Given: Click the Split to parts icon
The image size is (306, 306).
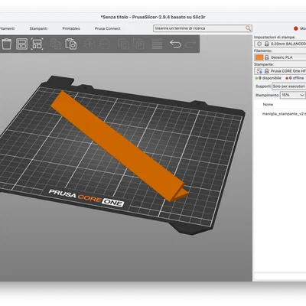Looking at the screenshot, I should [138, 44].
